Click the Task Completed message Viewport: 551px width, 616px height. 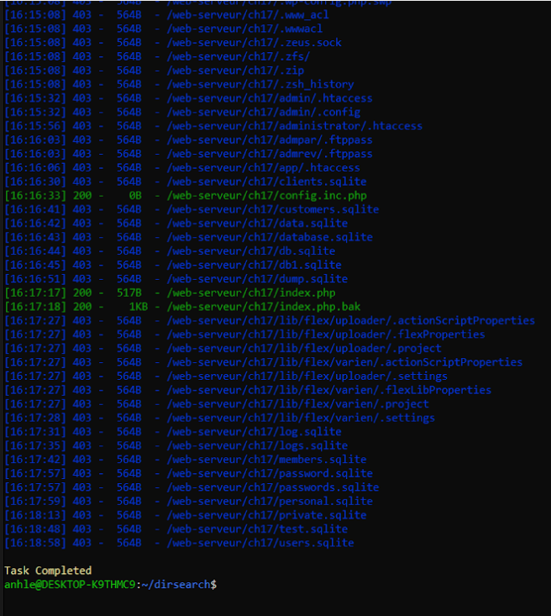pyautogui.click(x=48, y=571)
